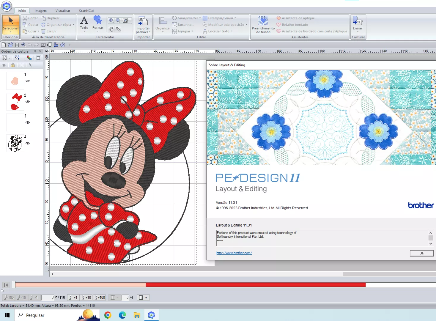Image resolution: width=436 pixels, height=321 pixels.
Task: Switch to the Visualizar ribbon tab
Action: pos(63,11)
